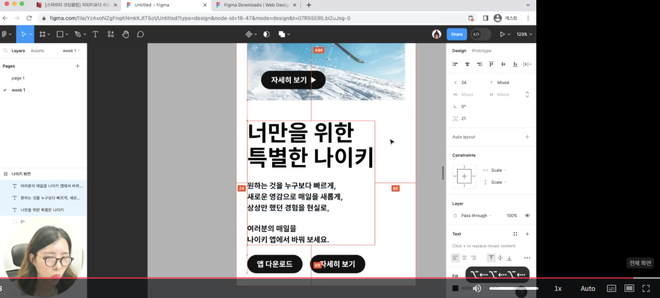Open zoom level 123% dropdown

tap(524, 34)
